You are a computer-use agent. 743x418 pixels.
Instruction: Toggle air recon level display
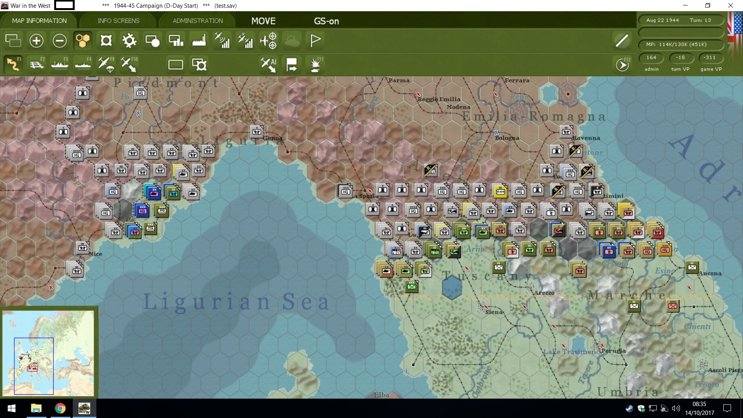tap(222, 40)
